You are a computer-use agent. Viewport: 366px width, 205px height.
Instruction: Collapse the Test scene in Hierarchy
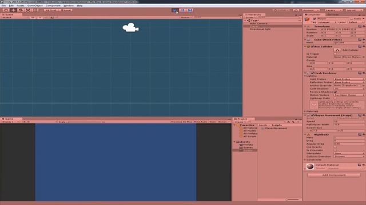245,20
